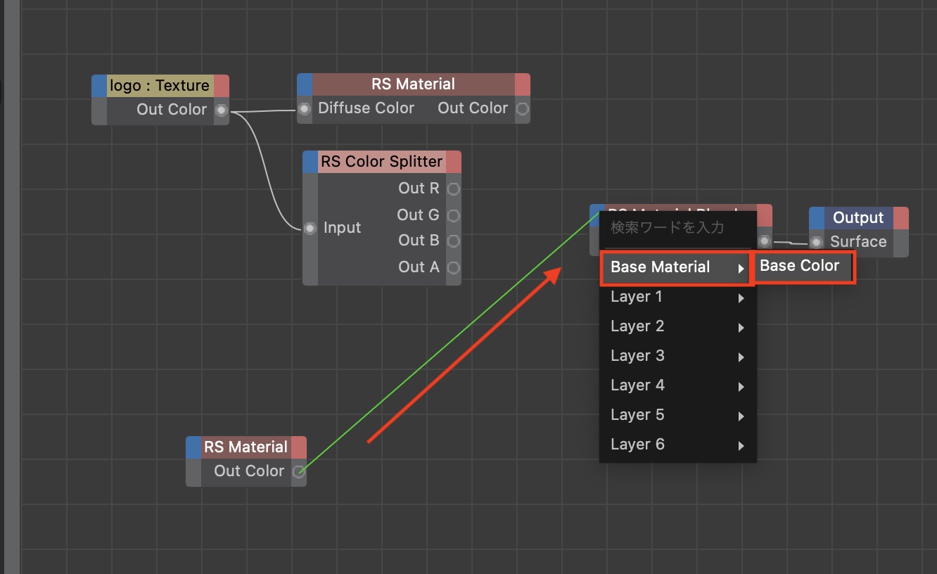This screenshot has width=937, height=574.
Task: Expand the Layer 1 submenu
Action: click(675, 298)
